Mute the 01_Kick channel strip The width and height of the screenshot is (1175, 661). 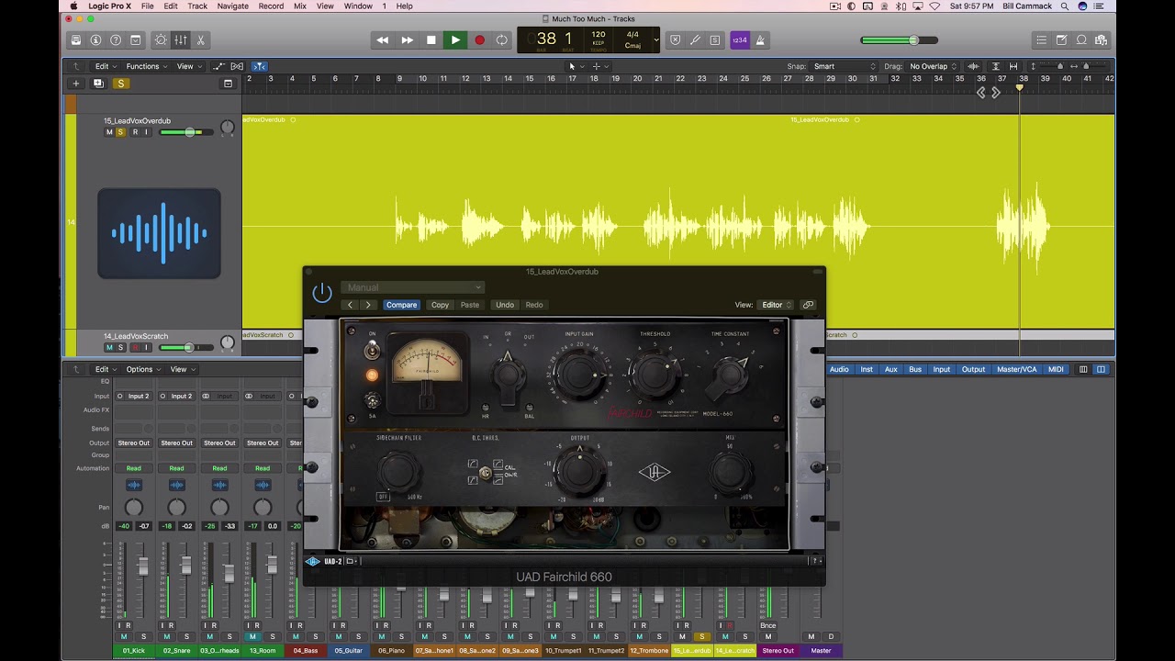coord(124,636)
